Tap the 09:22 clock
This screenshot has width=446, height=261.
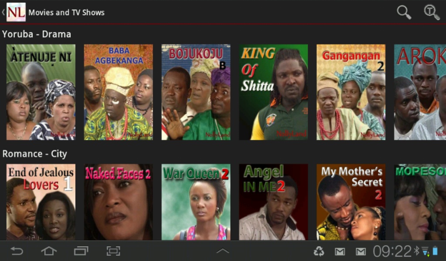(392, 251)
